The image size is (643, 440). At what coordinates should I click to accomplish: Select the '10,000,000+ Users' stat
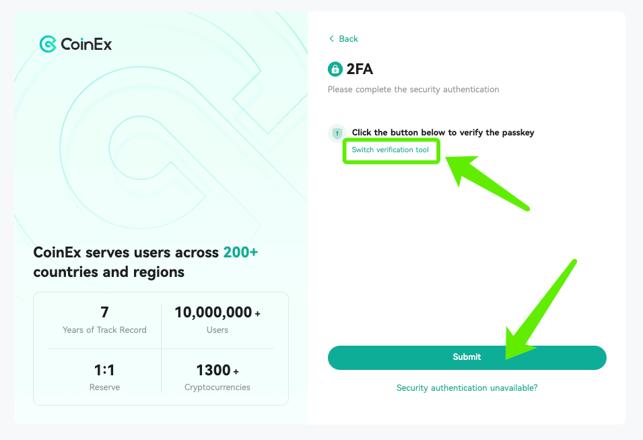point(217,320)
